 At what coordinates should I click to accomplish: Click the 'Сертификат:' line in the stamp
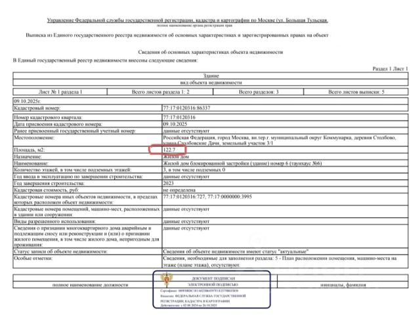coord(199,291)
